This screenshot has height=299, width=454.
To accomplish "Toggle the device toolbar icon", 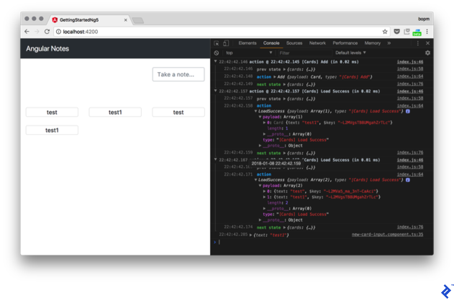I will (x=226, y=43).
